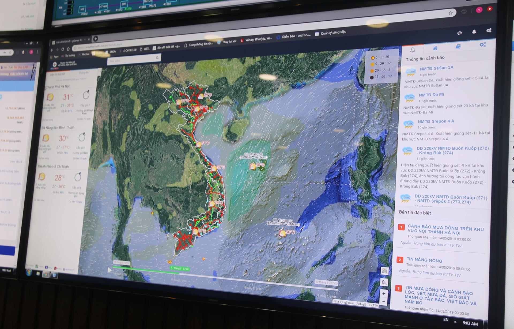514x329 pixels.
Task: Click the satellite tool button on map
Action: click(384, 282)
